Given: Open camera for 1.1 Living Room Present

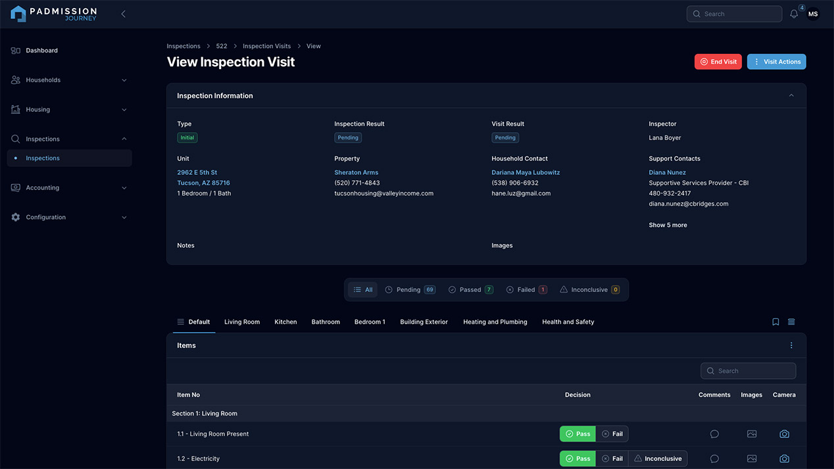Looking at the screenshot, I should pyautogui.click(x=784, y=434).
